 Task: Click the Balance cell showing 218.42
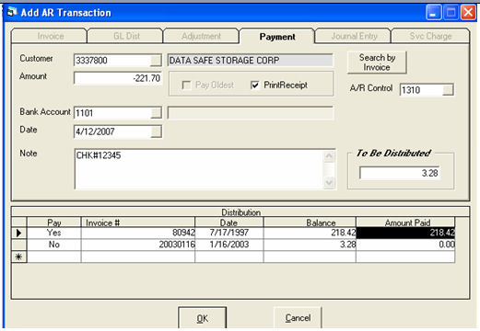pos(310,233)
